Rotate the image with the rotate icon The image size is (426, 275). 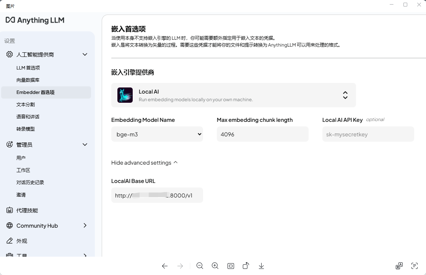pyautogui.click(x=246, y=266)
